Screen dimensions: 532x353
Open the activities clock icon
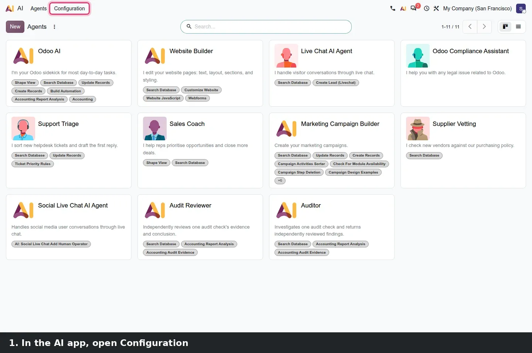[x=426, y=8]
